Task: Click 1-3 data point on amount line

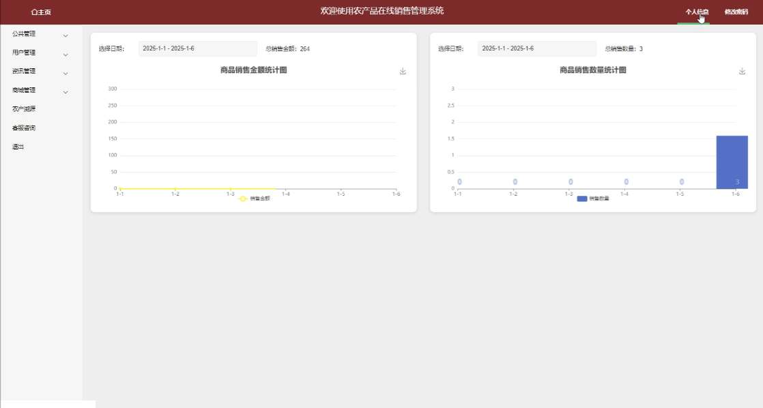Action: click(x=230, y=188)
